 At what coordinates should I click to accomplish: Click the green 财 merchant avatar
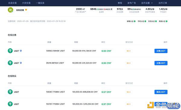[11, 10]
